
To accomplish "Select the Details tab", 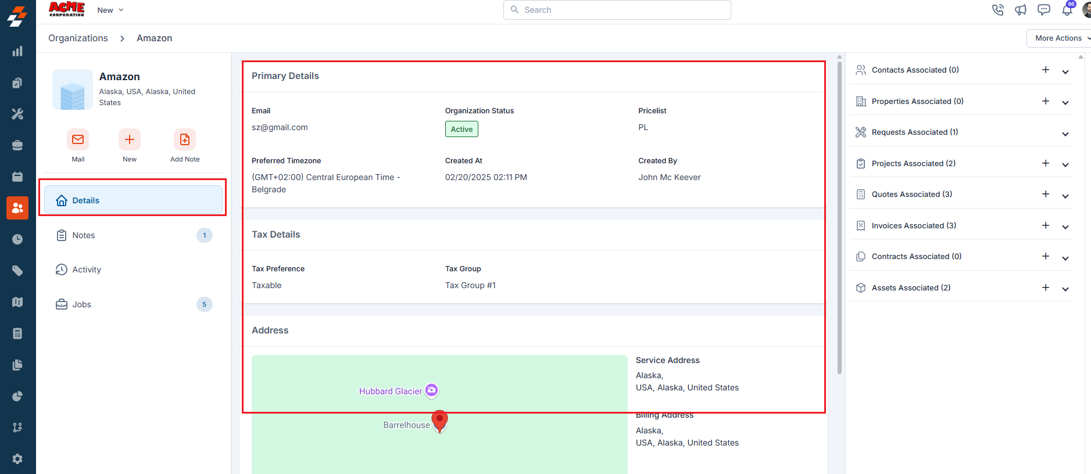I will point(133,200).
